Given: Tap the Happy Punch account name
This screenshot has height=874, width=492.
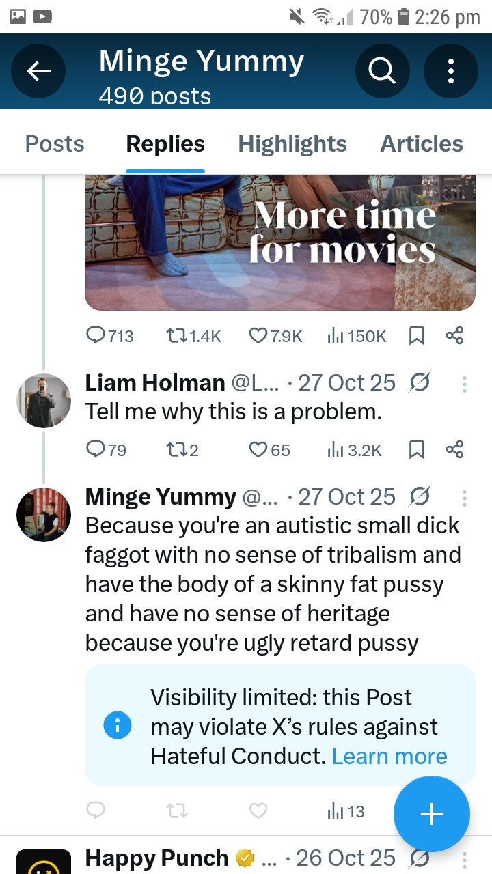Looking at the screenshot, I should pyautogui.click(x=156, y=858).
